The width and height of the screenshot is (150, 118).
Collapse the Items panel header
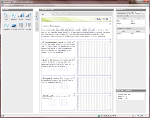[x=18, y=9]
